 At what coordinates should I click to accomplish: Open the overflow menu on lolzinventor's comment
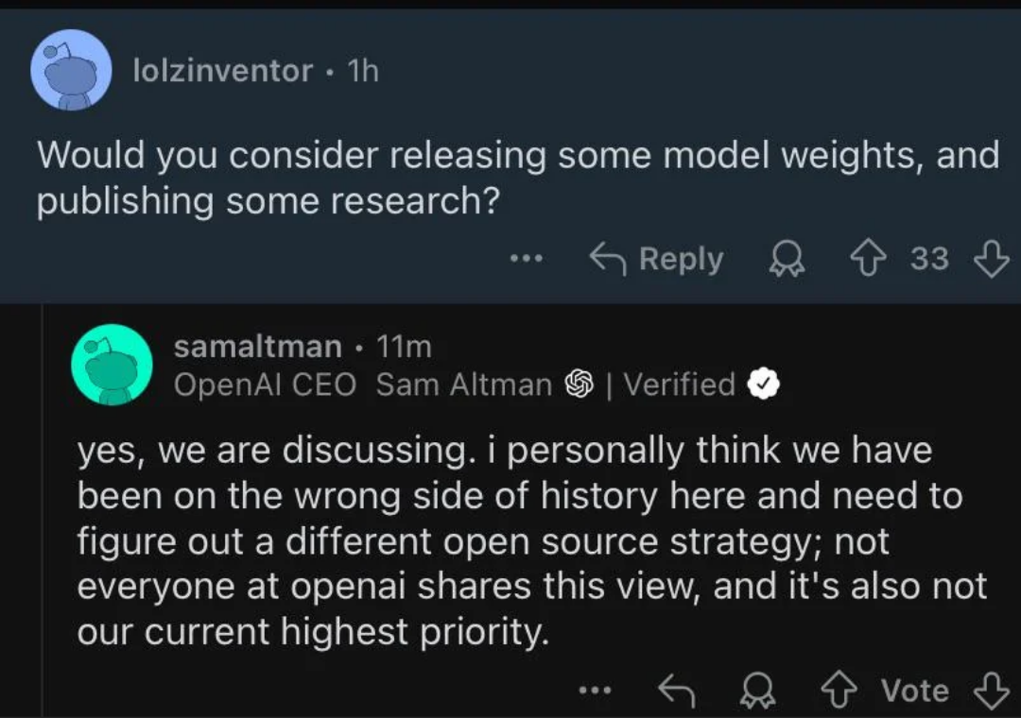(x=527, y=258)
